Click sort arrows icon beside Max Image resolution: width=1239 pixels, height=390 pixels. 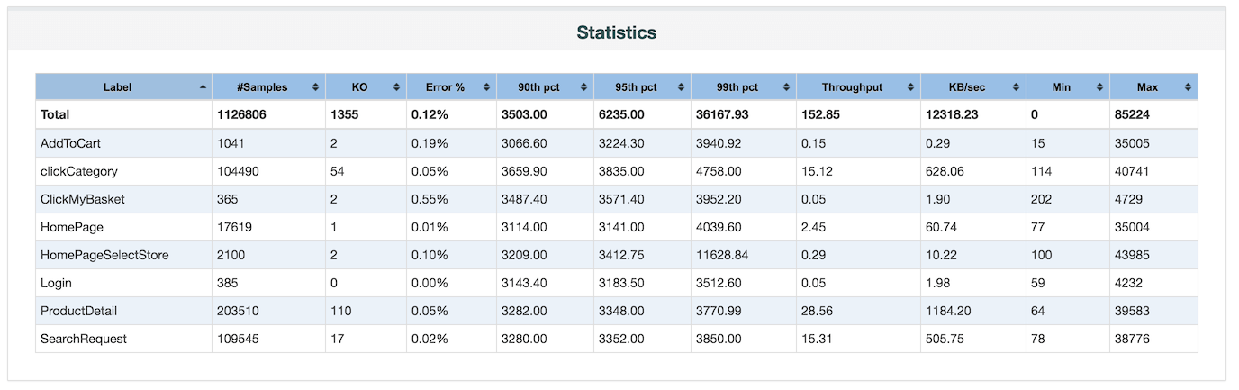click(1188, 87)
